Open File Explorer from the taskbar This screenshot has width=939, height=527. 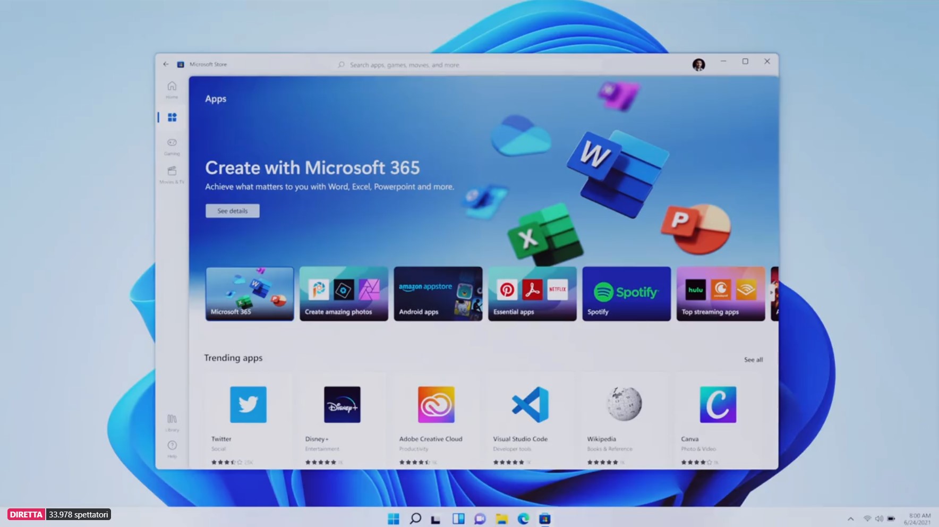tap(501, 518)
